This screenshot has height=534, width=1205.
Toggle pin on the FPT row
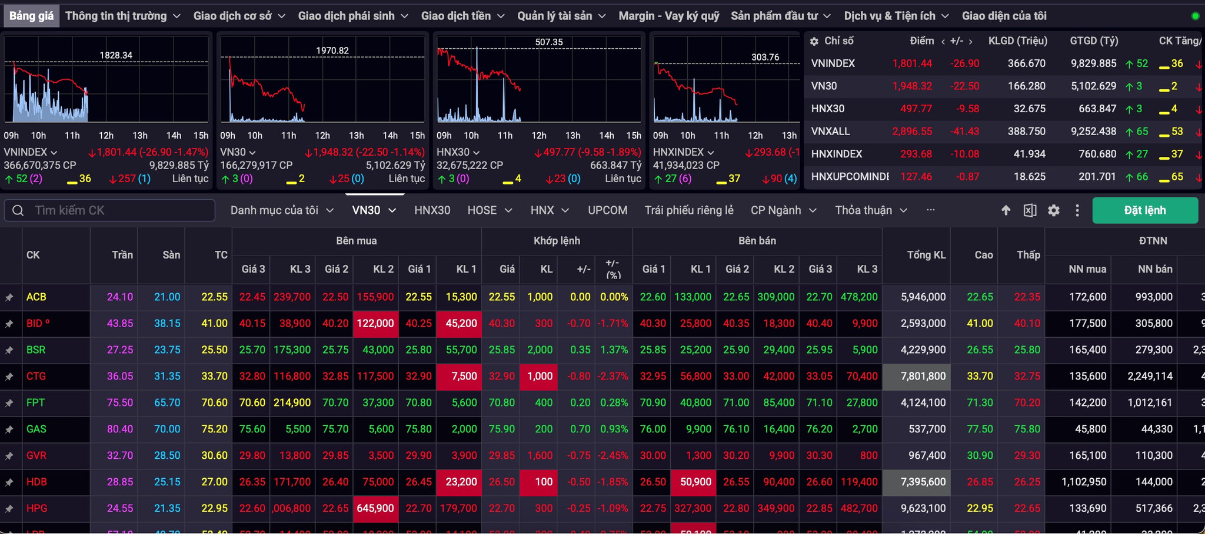(9, 403)
